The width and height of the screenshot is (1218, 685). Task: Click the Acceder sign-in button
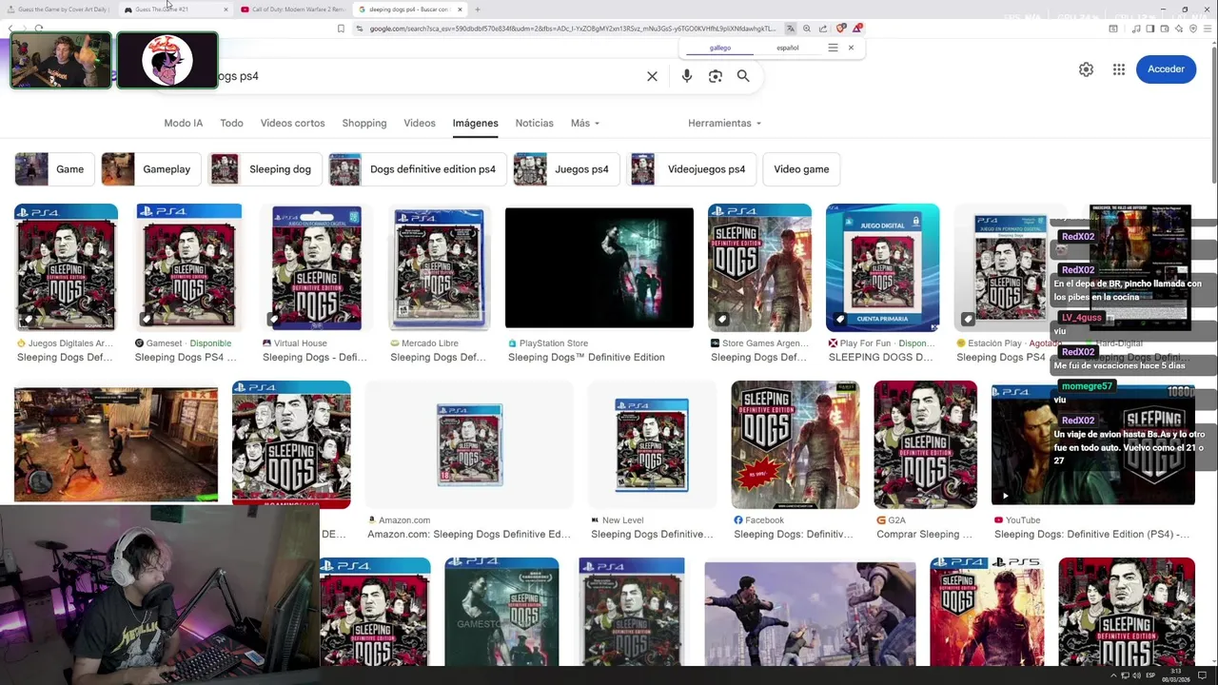pyautogui.click(x=1166, y=69)
